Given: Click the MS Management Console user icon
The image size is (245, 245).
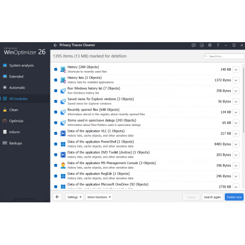Looking at the screenshot, I should coord(63,166).
